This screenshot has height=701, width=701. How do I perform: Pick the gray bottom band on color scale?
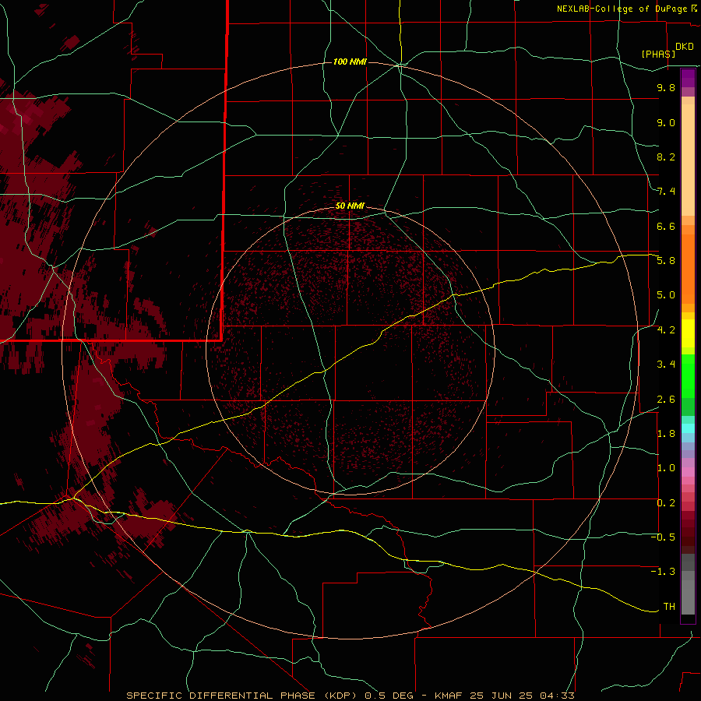(x=688, y=597)
